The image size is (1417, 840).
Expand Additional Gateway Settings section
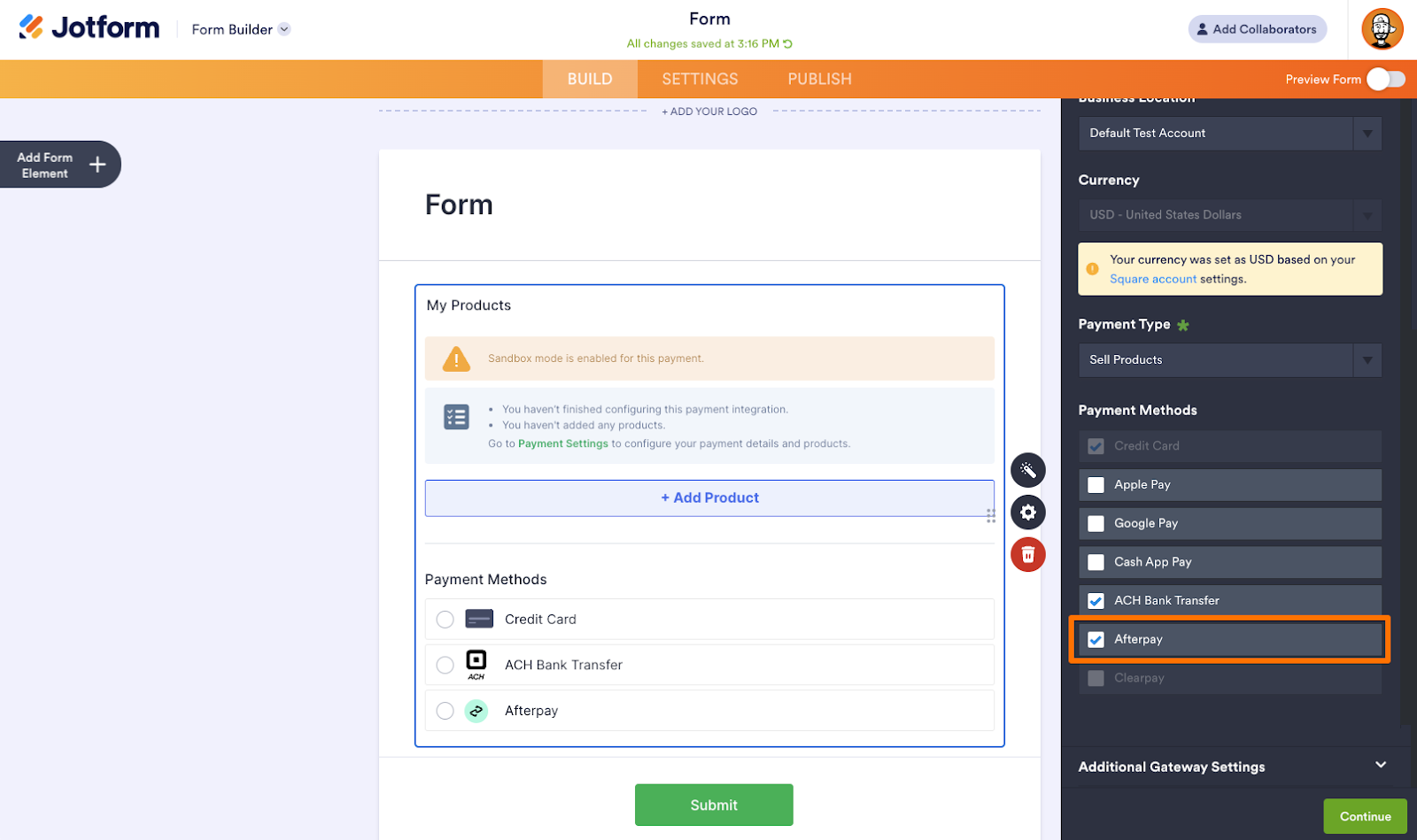tap(1233, 767)
